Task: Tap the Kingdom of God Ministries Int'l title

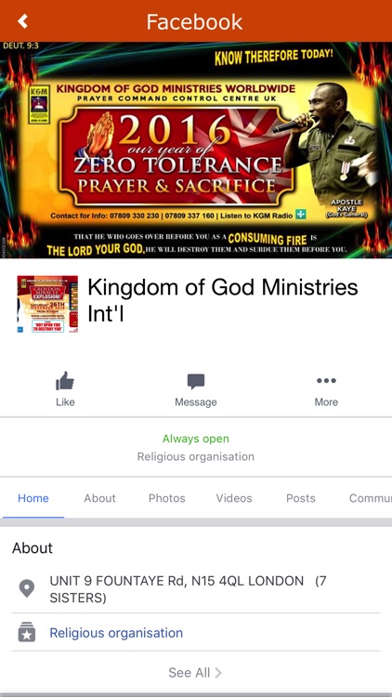Action: tap(223, 300)
